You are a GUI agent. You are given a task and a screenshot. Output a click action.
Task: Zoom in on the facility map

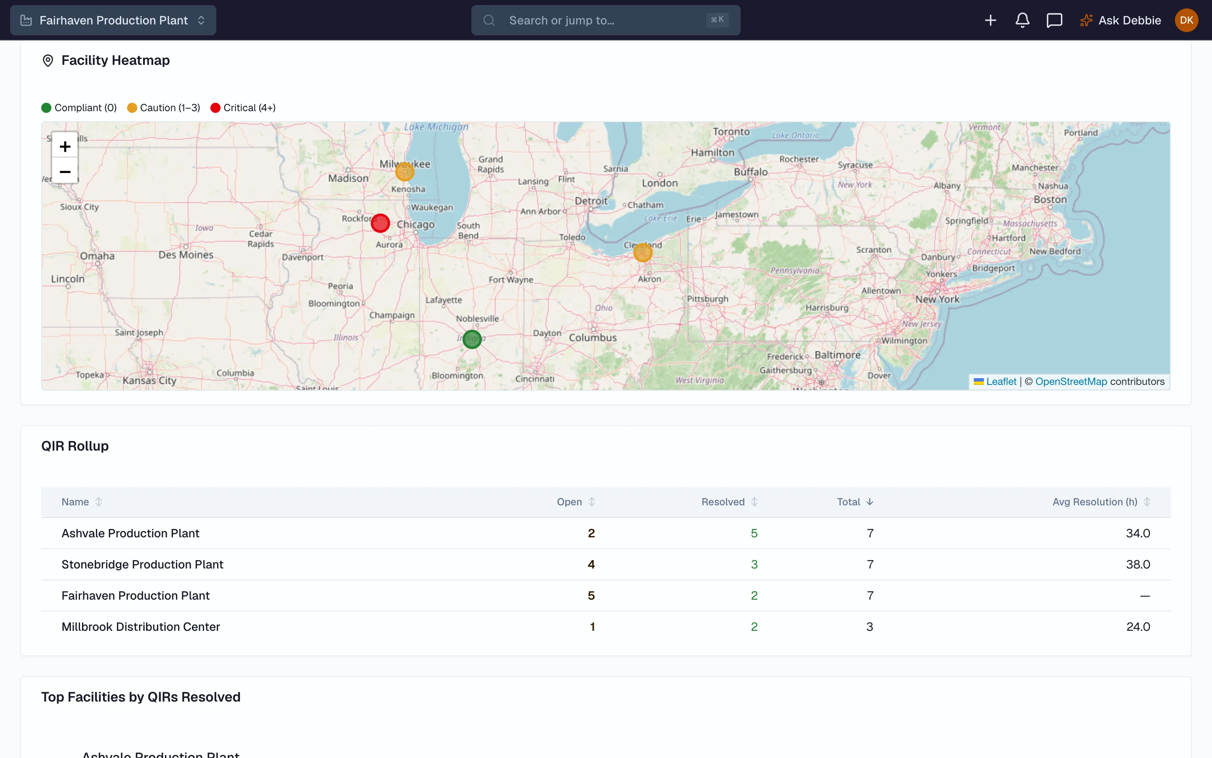(x=65, y=147)
